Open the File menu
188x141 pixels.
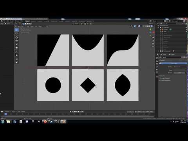(4, 21)
